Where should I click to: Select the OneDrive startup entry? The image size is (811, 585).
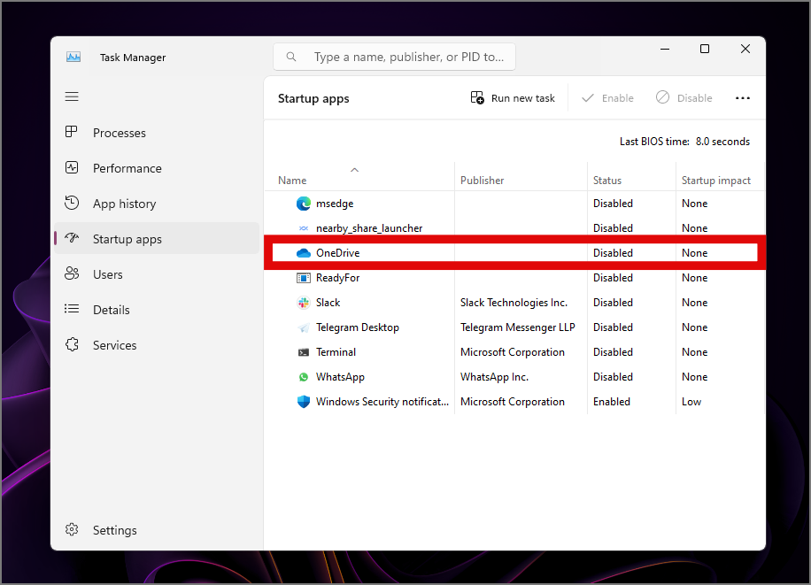pos(337,253)
